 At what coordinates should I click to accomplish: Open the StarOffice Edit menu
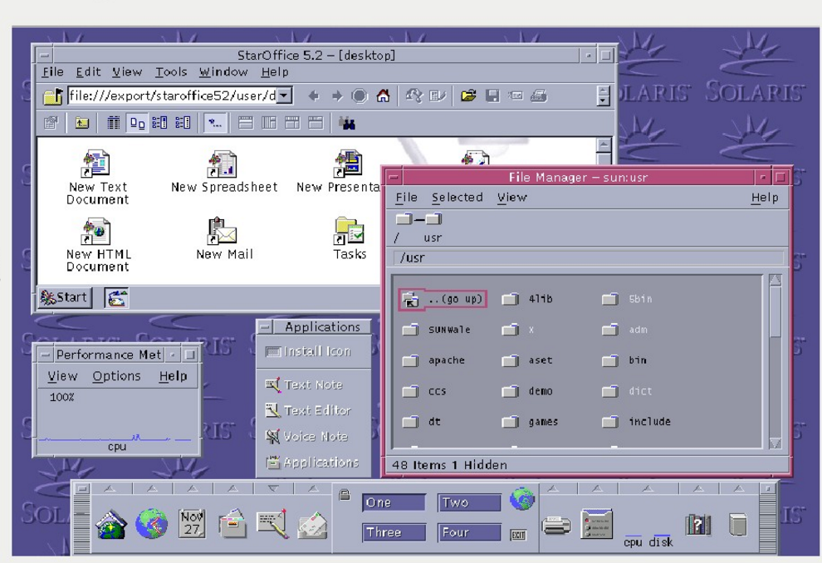coord(88,71)
